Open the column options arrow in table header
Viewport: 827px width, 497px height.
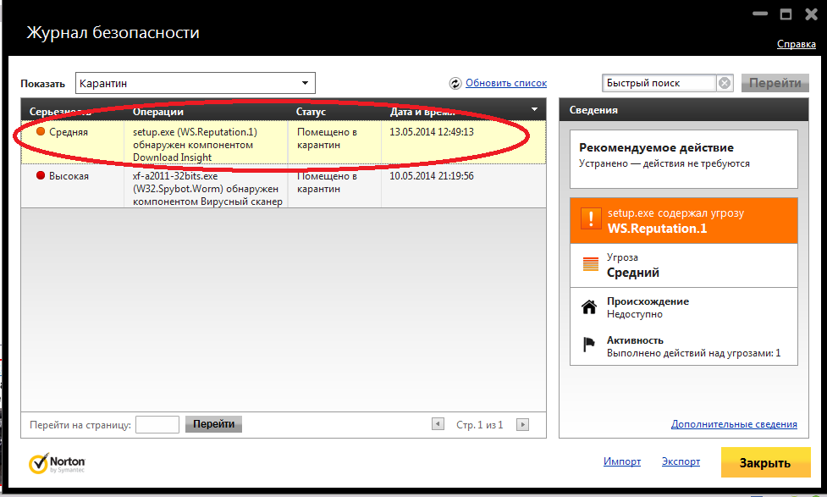pos(534,109)
